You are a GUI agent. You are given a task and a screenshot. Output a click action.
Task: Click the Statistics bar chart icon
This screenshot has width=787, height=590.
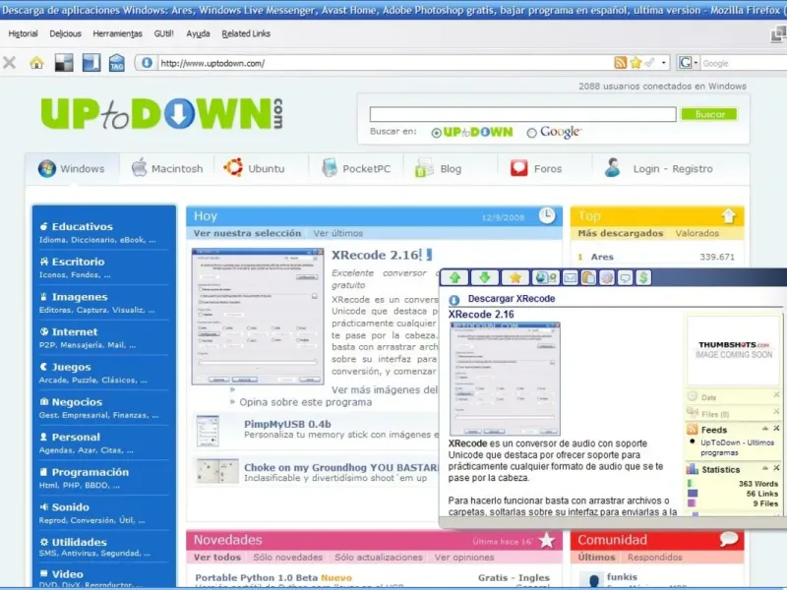[693, 469]
